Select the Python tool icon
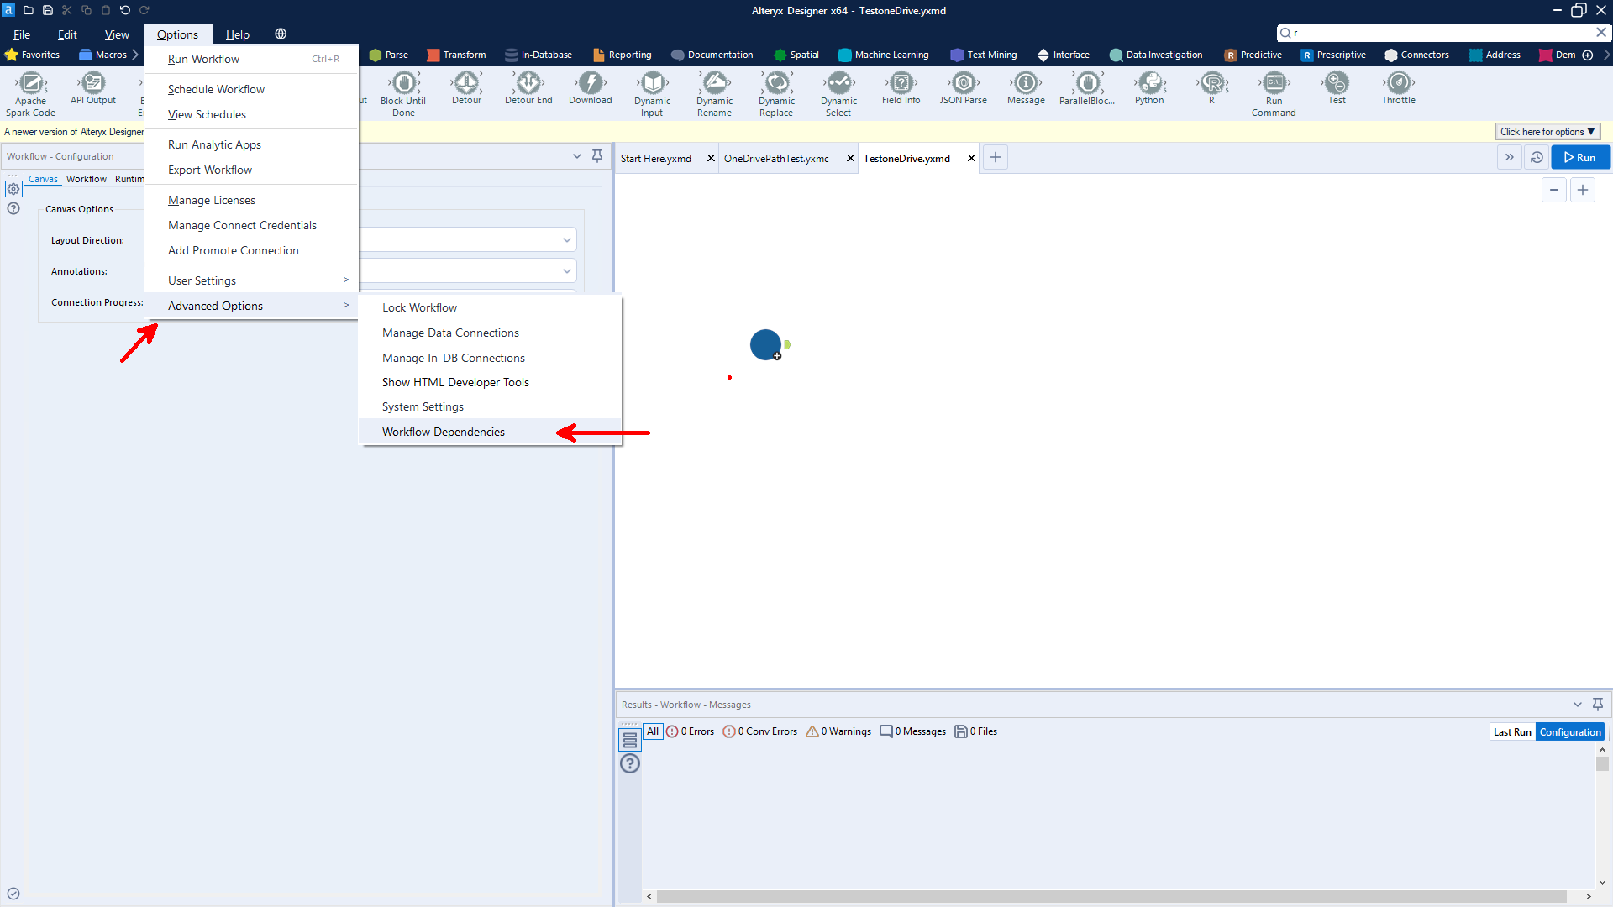This screenshot has width=1613, height=907. tap(1149, 83)
